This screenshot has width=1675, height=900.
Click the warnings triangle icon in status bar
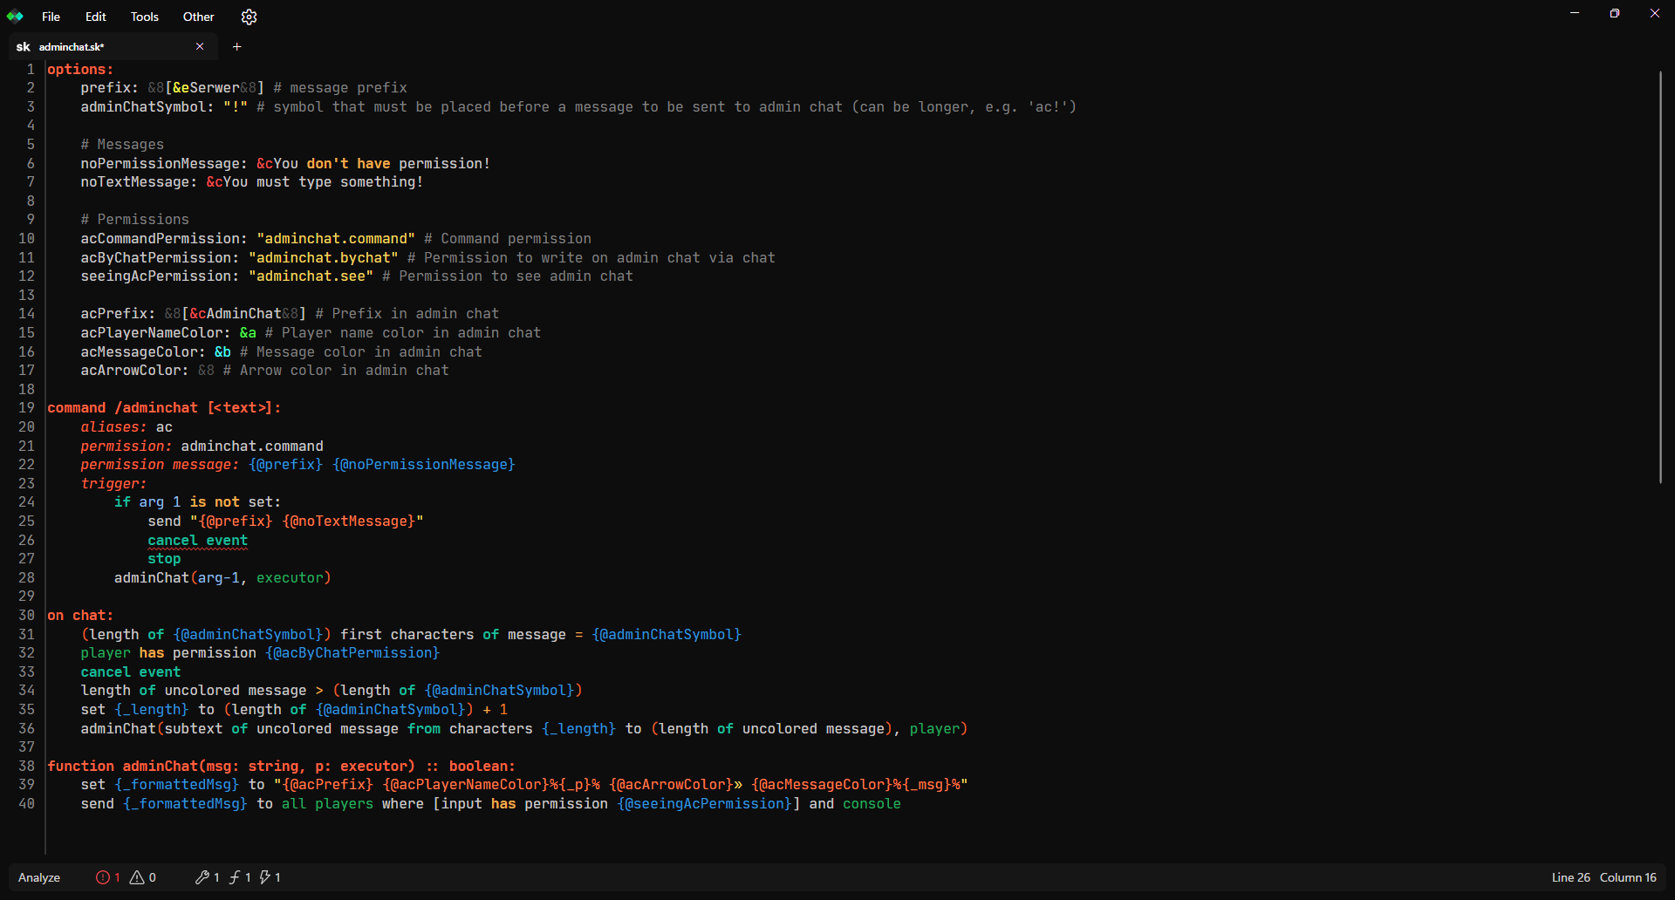(x=137, y=877)
